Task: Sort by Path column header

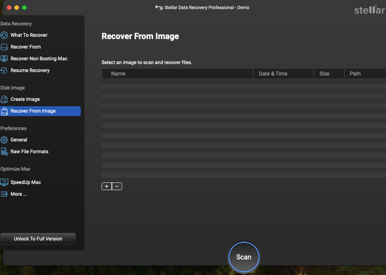Action: coord(365,73)
